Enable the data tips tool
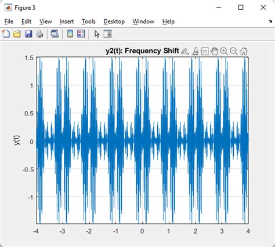This screenshot has width=275, height=247. [x=205, y=51]
